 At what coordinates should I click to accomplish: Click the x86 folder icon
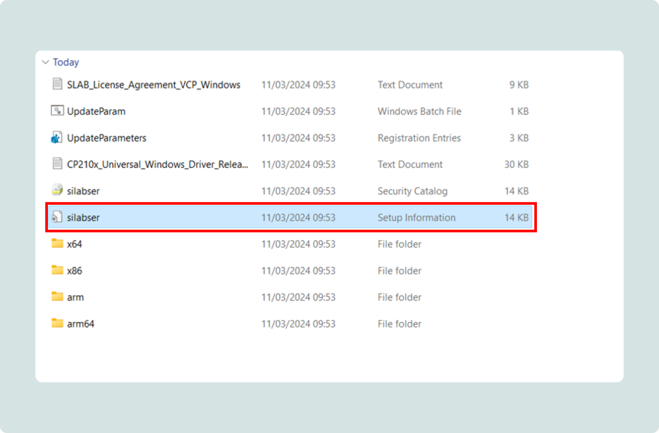click(57, 270)
